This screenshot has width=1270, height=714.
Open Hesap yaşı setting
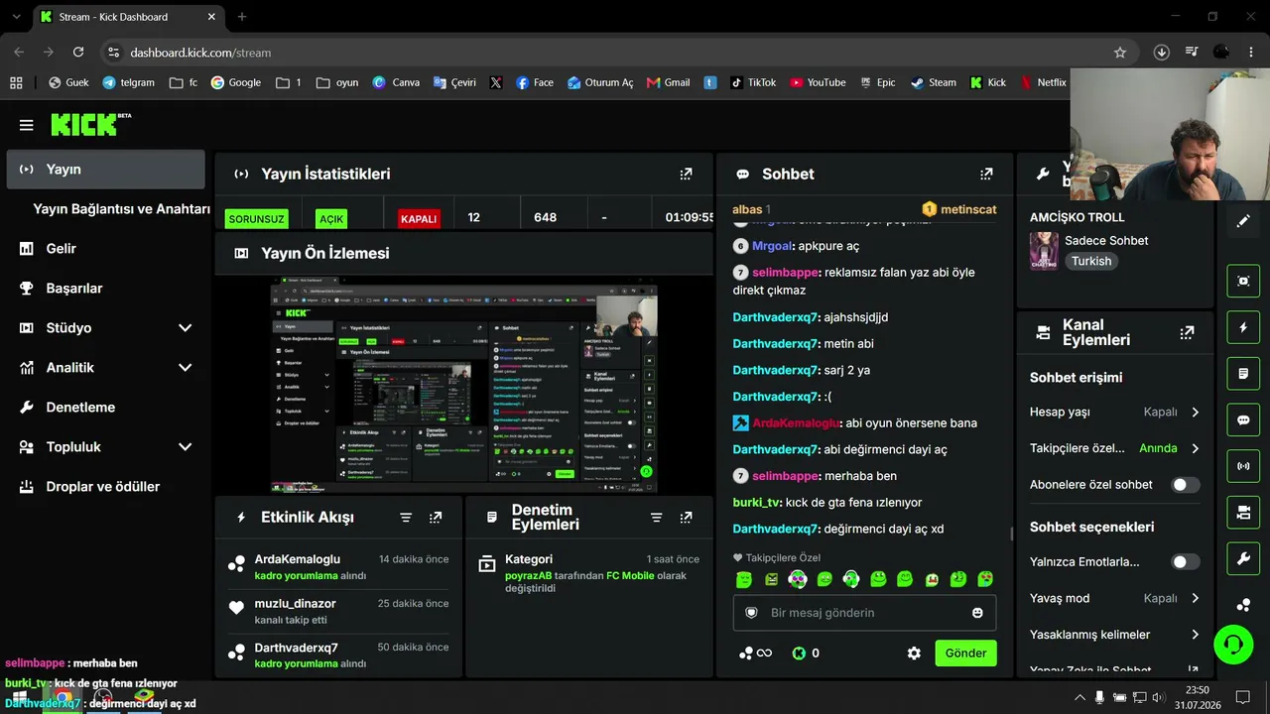(1115, 413)
